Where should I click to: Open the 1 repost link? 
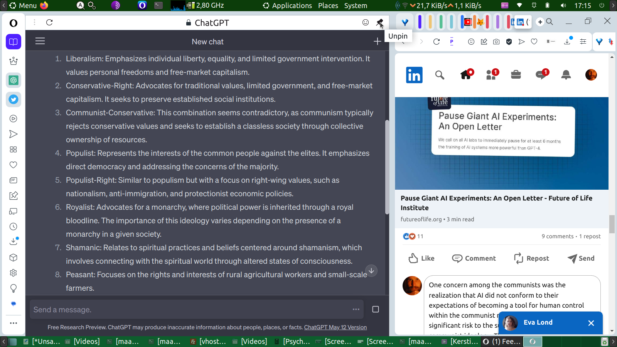point(590,236)
